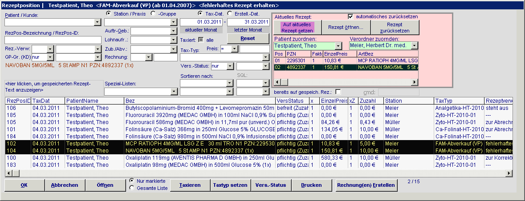The height and width of the screenshot is (201, 525).
Task: Sort by the VersStatus column header
Action: (292, 100)
